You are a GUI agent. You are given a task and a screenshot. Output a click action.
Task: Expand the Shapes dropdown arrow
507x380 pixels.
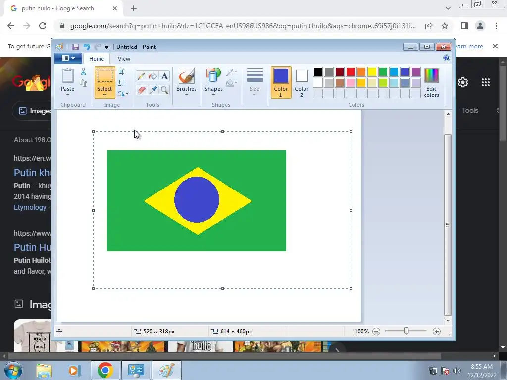pos(213,95)
